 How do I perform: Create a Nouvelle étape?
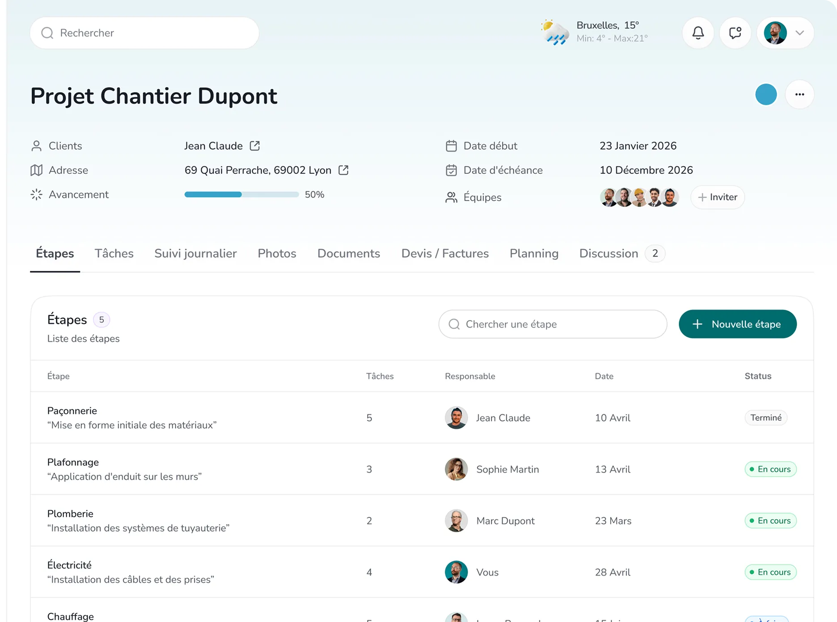click(x=737, y=324)
